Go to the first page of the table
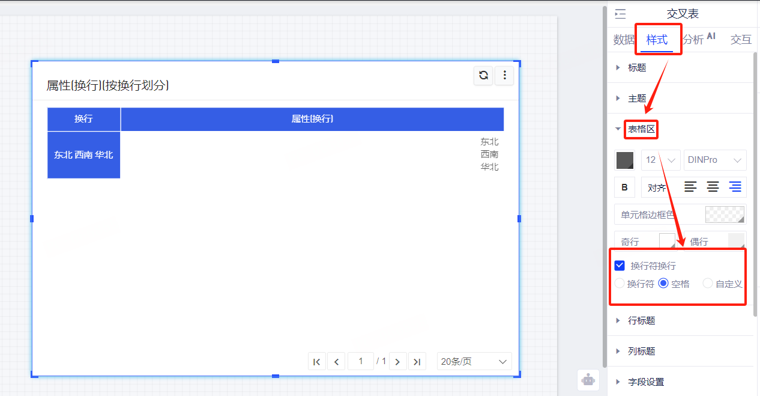The image size is (760, 396). (317, 361)
